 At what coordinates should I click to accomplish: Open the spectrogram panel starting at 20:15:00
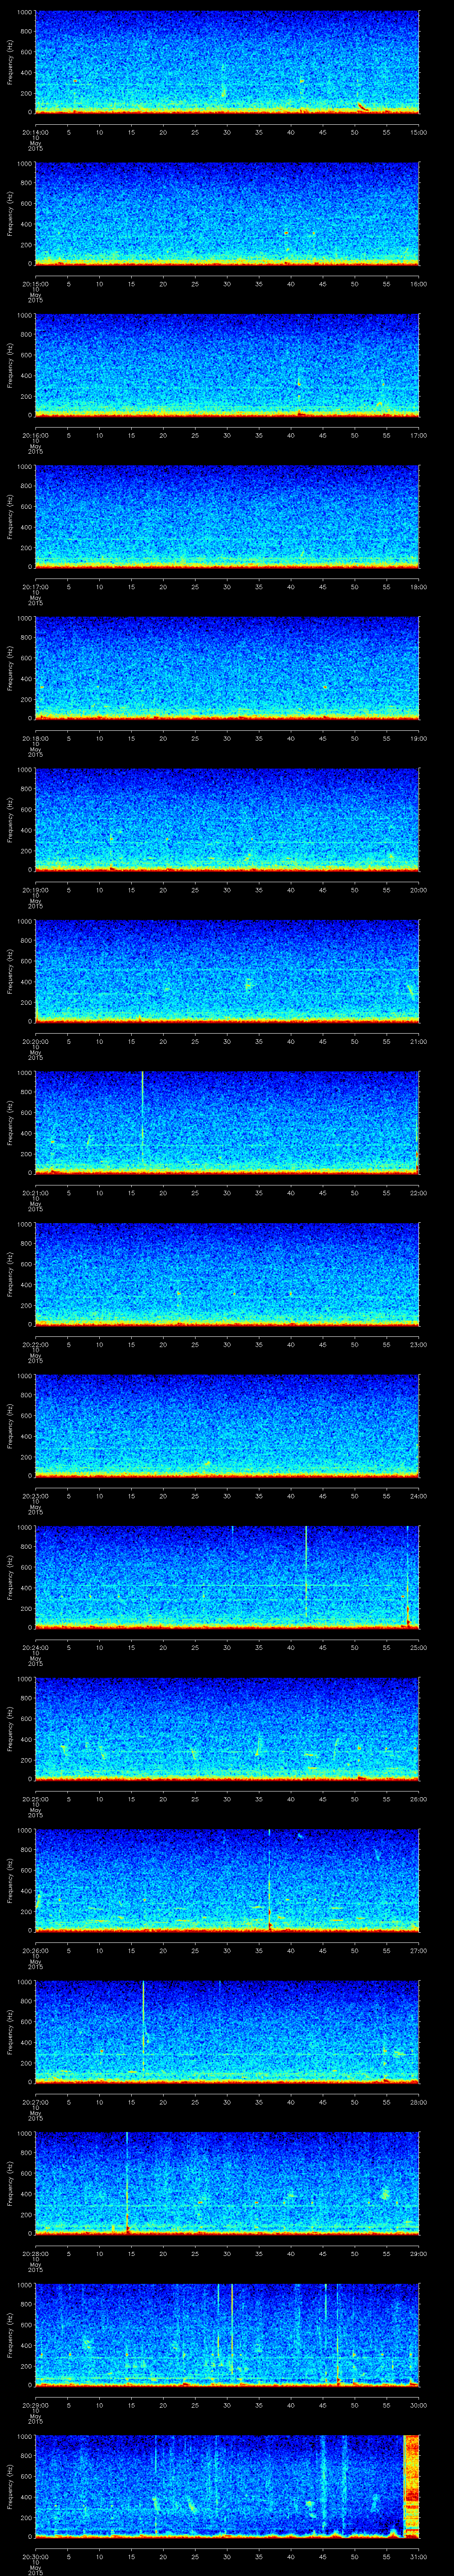(227, 213)
